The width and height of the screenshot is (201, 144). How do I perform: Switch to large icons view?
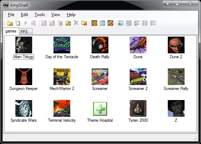(121, 23)
